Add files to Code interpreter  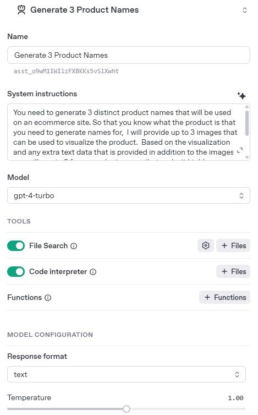pyautogui.click(x=233, y=271)
